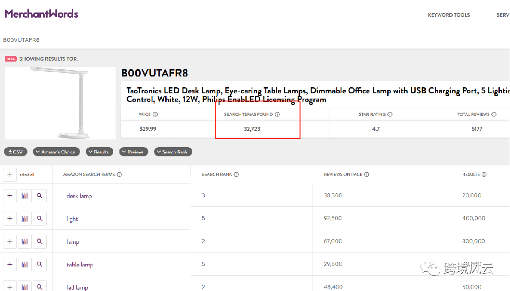Add 'desk lamp' row with plus icon
This screenshot has height=291, width=510.
(10, 196)
